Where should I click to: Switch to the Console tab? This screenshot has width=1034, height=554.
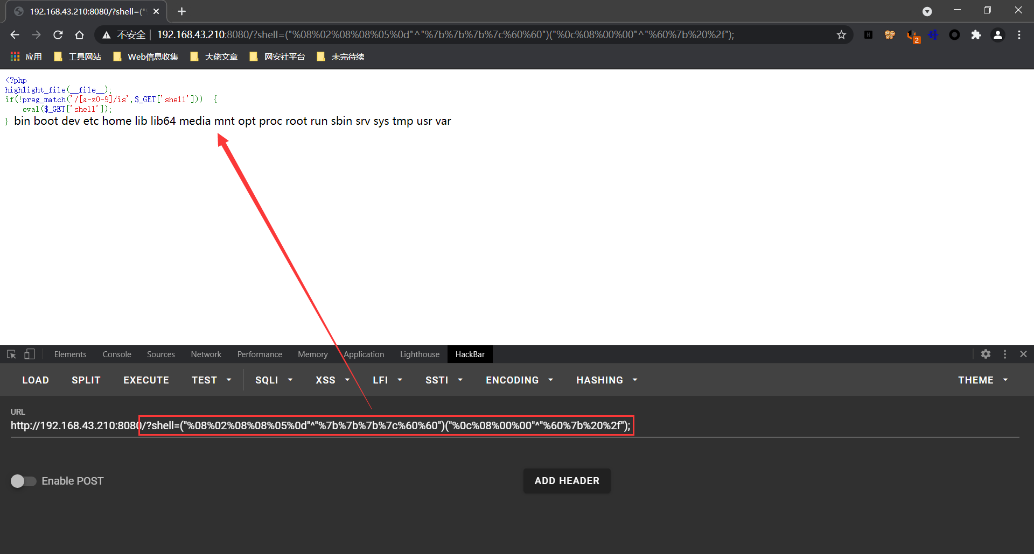117,354
